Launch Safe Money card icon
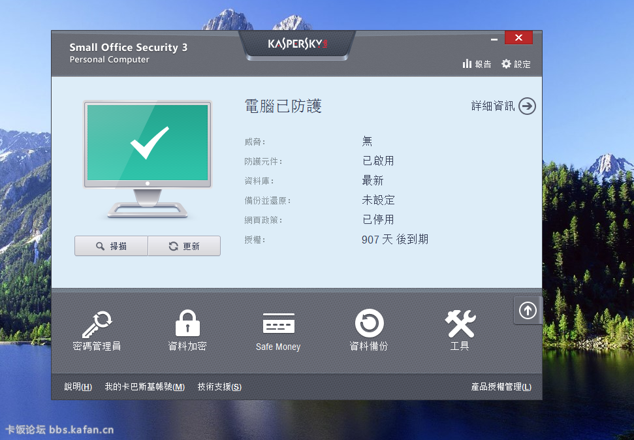634x440 pixels. click(x=278, y=323)
